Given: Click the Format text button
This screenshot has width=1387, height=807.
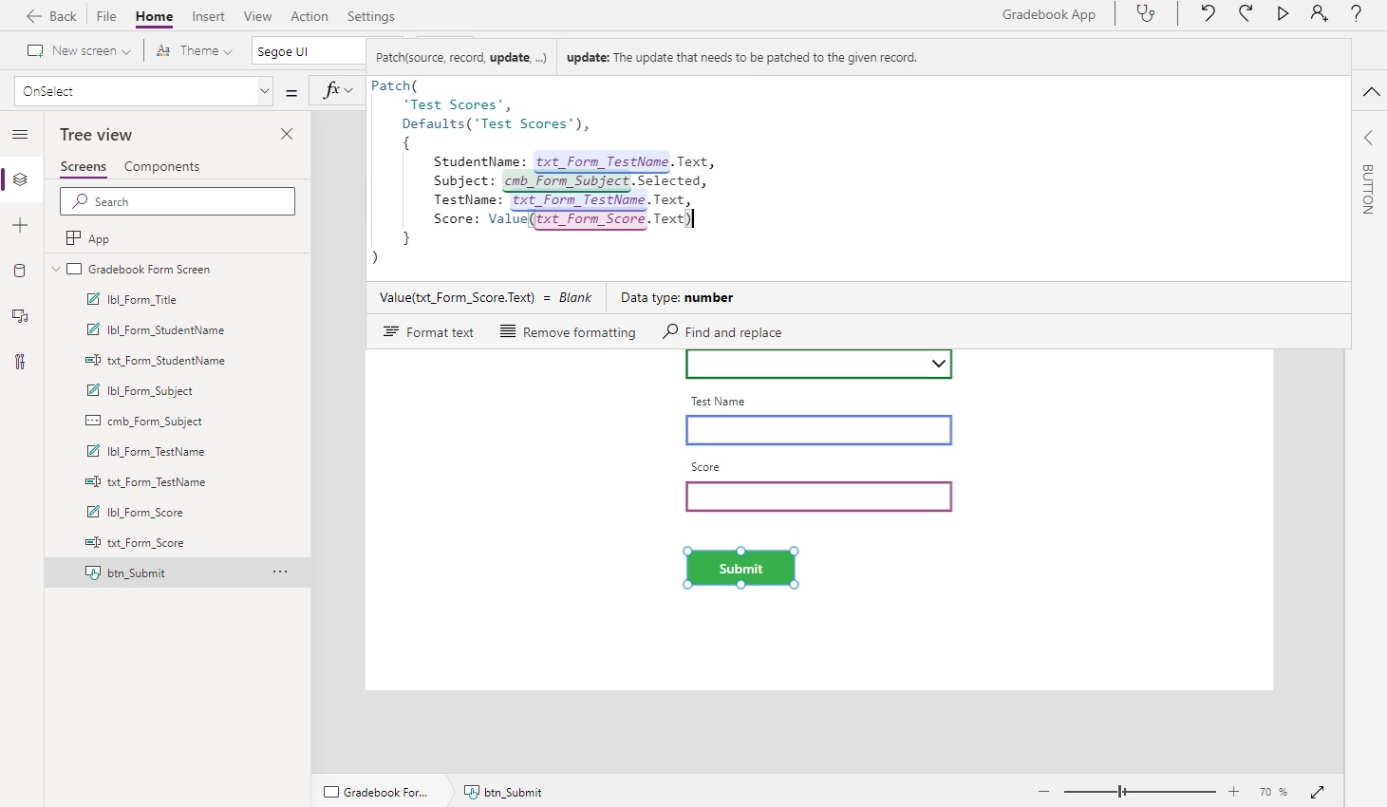Looking at the screenshot, I should coord(428,331).
